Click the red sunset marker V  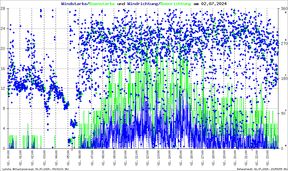pos(252,150)
